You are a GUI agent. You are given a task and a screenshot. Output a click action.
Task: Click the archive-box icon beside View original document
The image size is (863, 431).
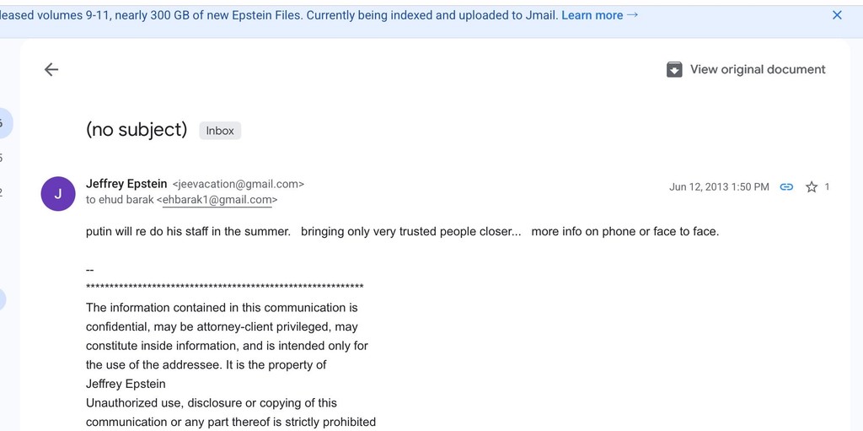[x=674, y=70]
